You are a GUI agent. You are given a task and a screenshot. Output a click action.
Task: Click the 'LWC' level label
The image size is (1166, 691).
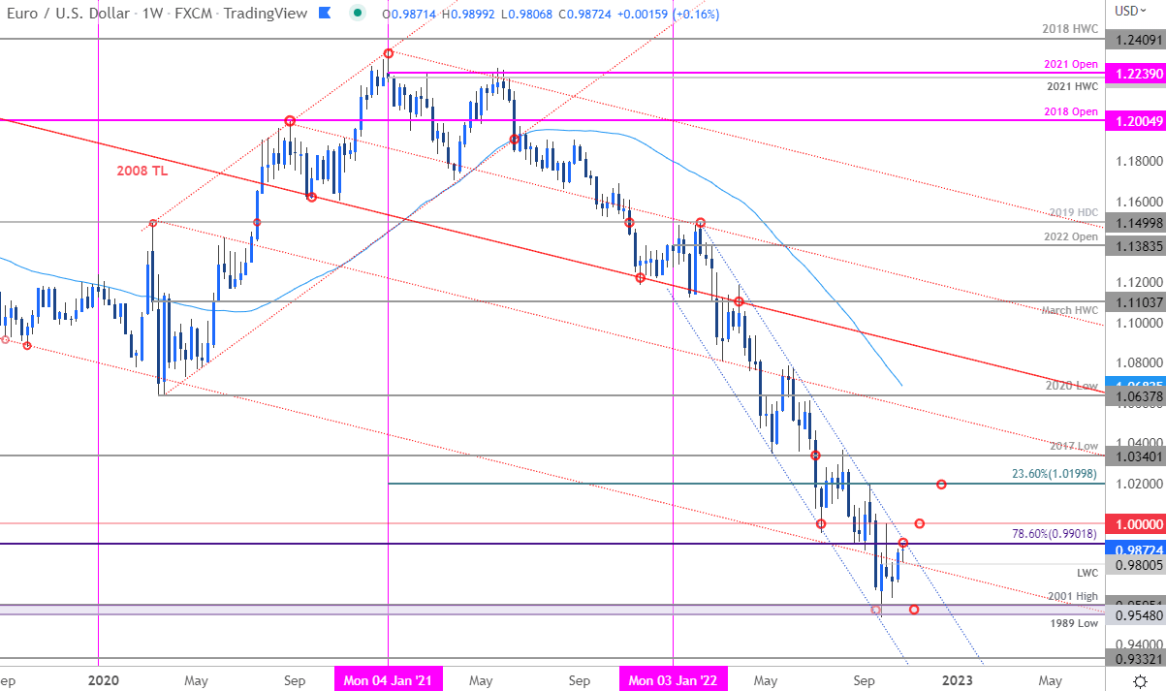pyautogui.click(x=1087, y=573)
